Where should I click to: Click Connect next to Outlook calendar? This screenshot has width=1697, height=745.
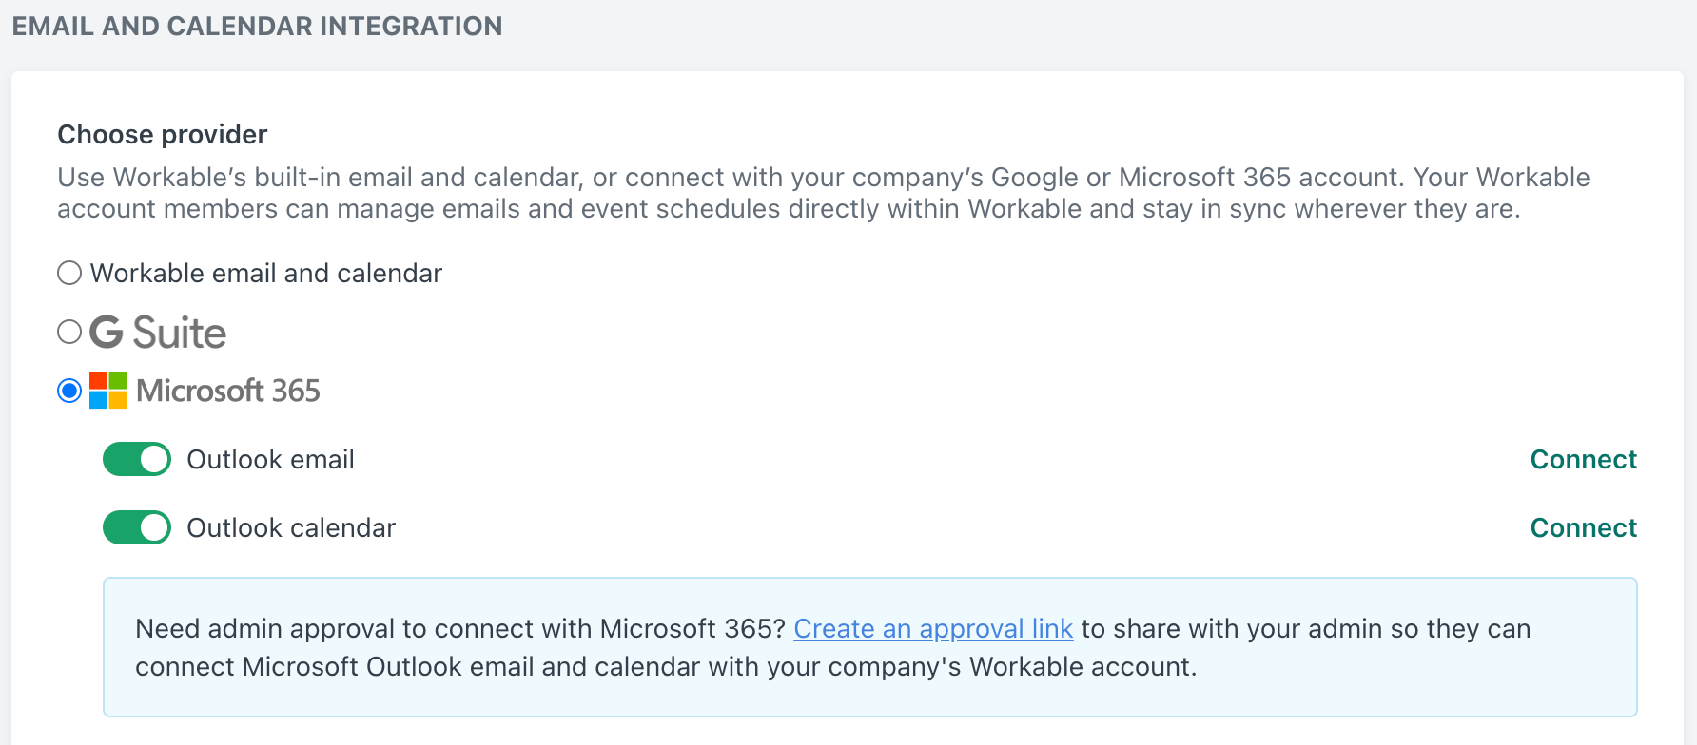[x=1584, y=527]
